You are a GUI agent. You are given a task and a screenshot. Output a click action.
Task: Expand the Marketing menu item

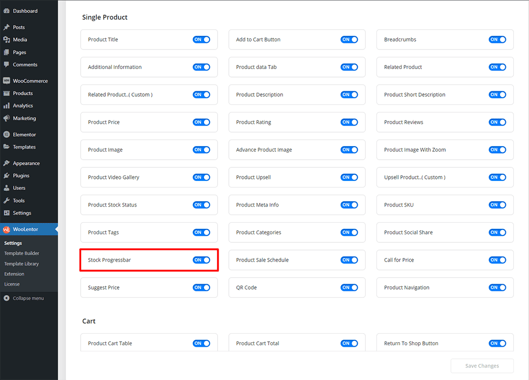[24, 118]
